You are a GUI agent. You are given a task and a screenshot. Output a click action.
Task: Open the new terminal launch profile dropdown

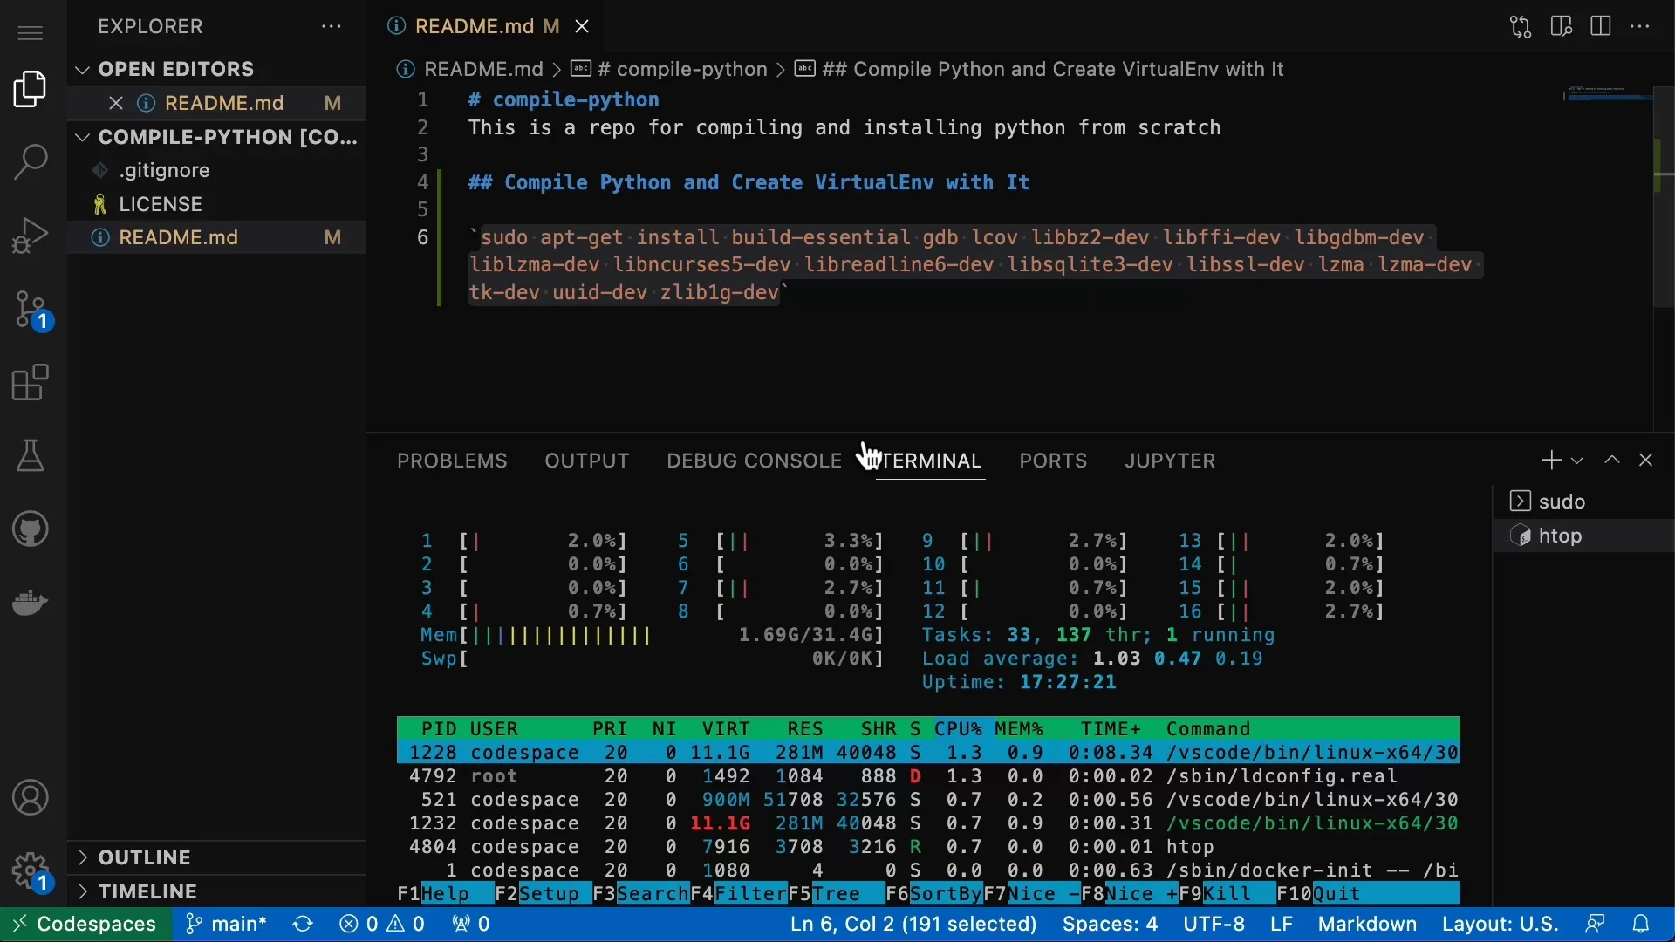[x=1577, y=461]
